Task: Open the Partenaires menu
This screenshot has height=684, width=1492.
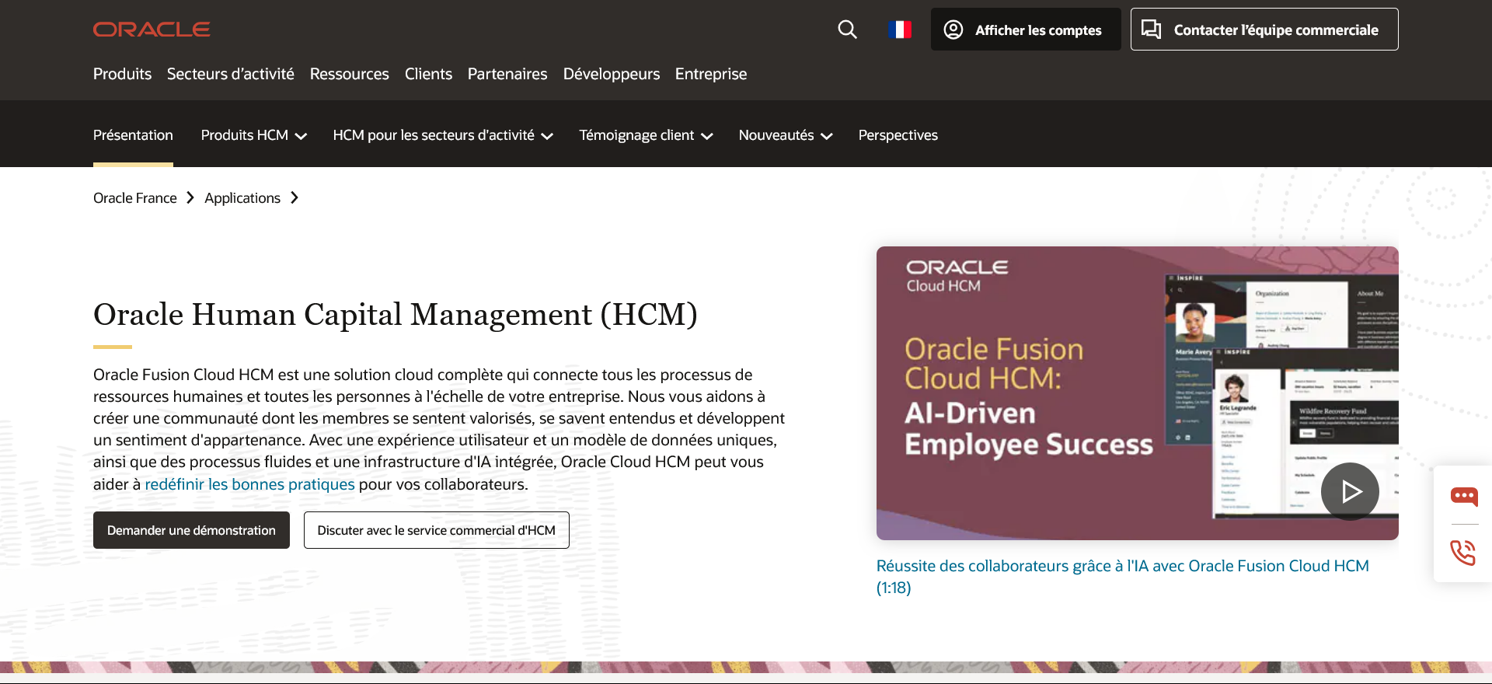Action: (507, 74)
